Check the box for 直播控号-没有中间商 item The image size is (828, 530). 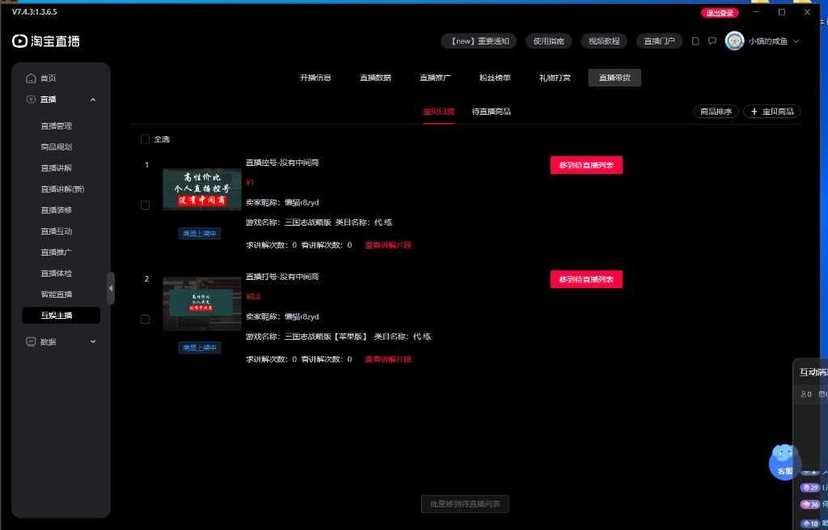[x=145, y=205]
